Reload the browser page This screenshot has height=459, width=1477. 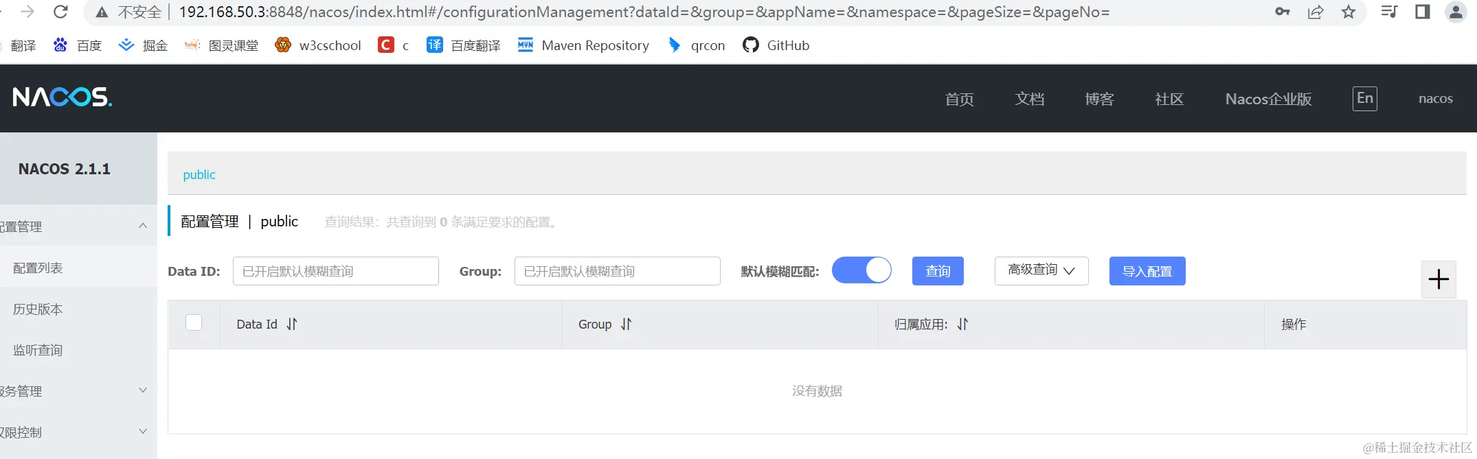click(60, 12)
